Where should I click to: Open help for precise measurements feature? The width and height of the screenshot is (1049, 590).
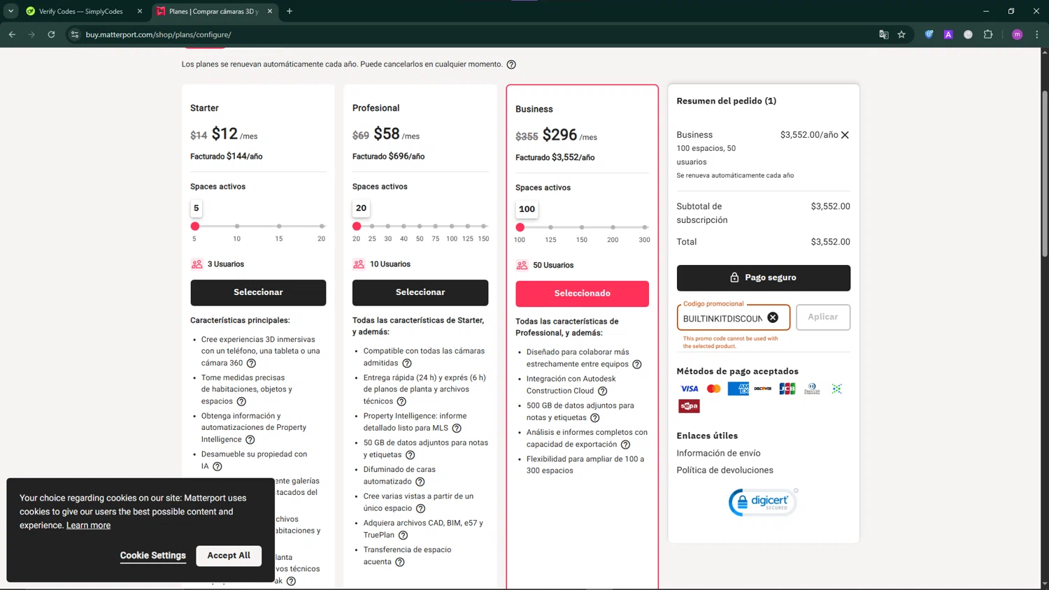tap(241, 401)
